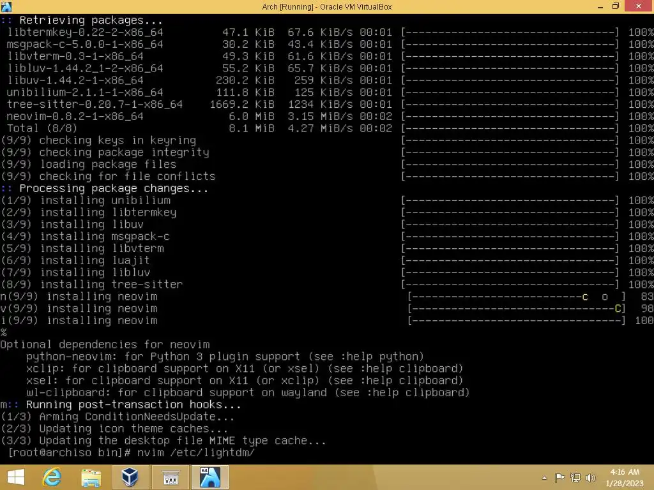Viewport: 654px width, 490px height.
Task: Click 'libvterm-0.3-1-x86_64' package name
Action: click(75, 56)
